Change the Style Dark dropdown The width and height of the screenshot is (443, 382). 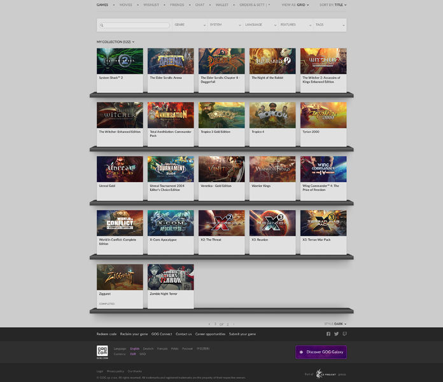[x=335, y=324]
